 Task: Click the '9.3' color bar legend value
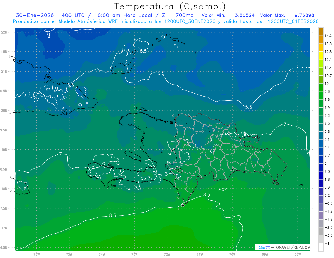tap(327, 92)
